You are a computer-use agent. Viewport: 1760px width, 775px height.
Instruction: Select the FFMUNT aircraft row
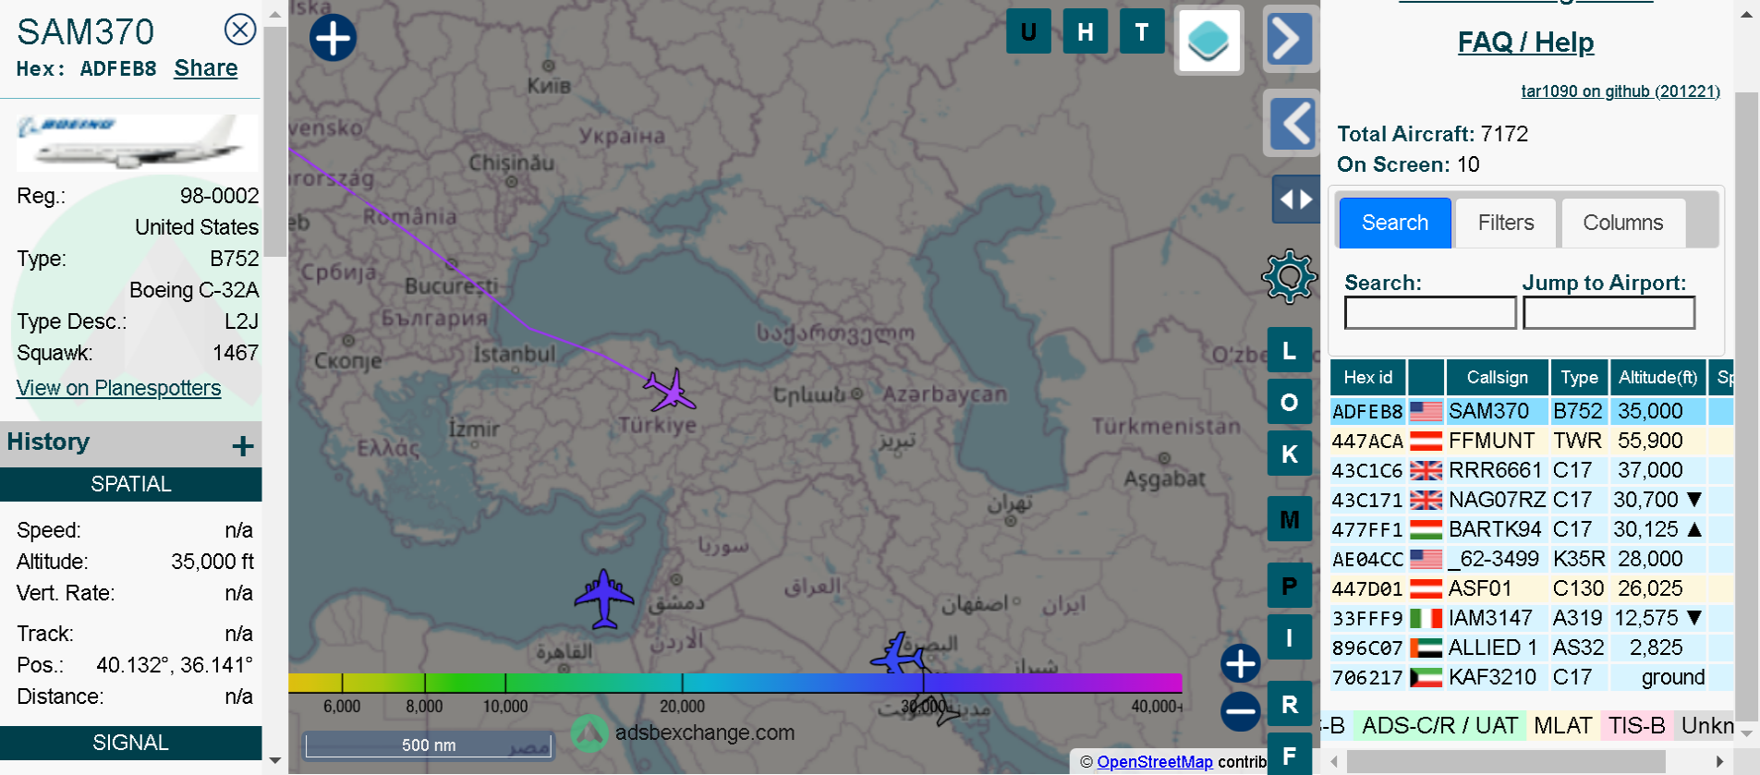[1532, 441]
